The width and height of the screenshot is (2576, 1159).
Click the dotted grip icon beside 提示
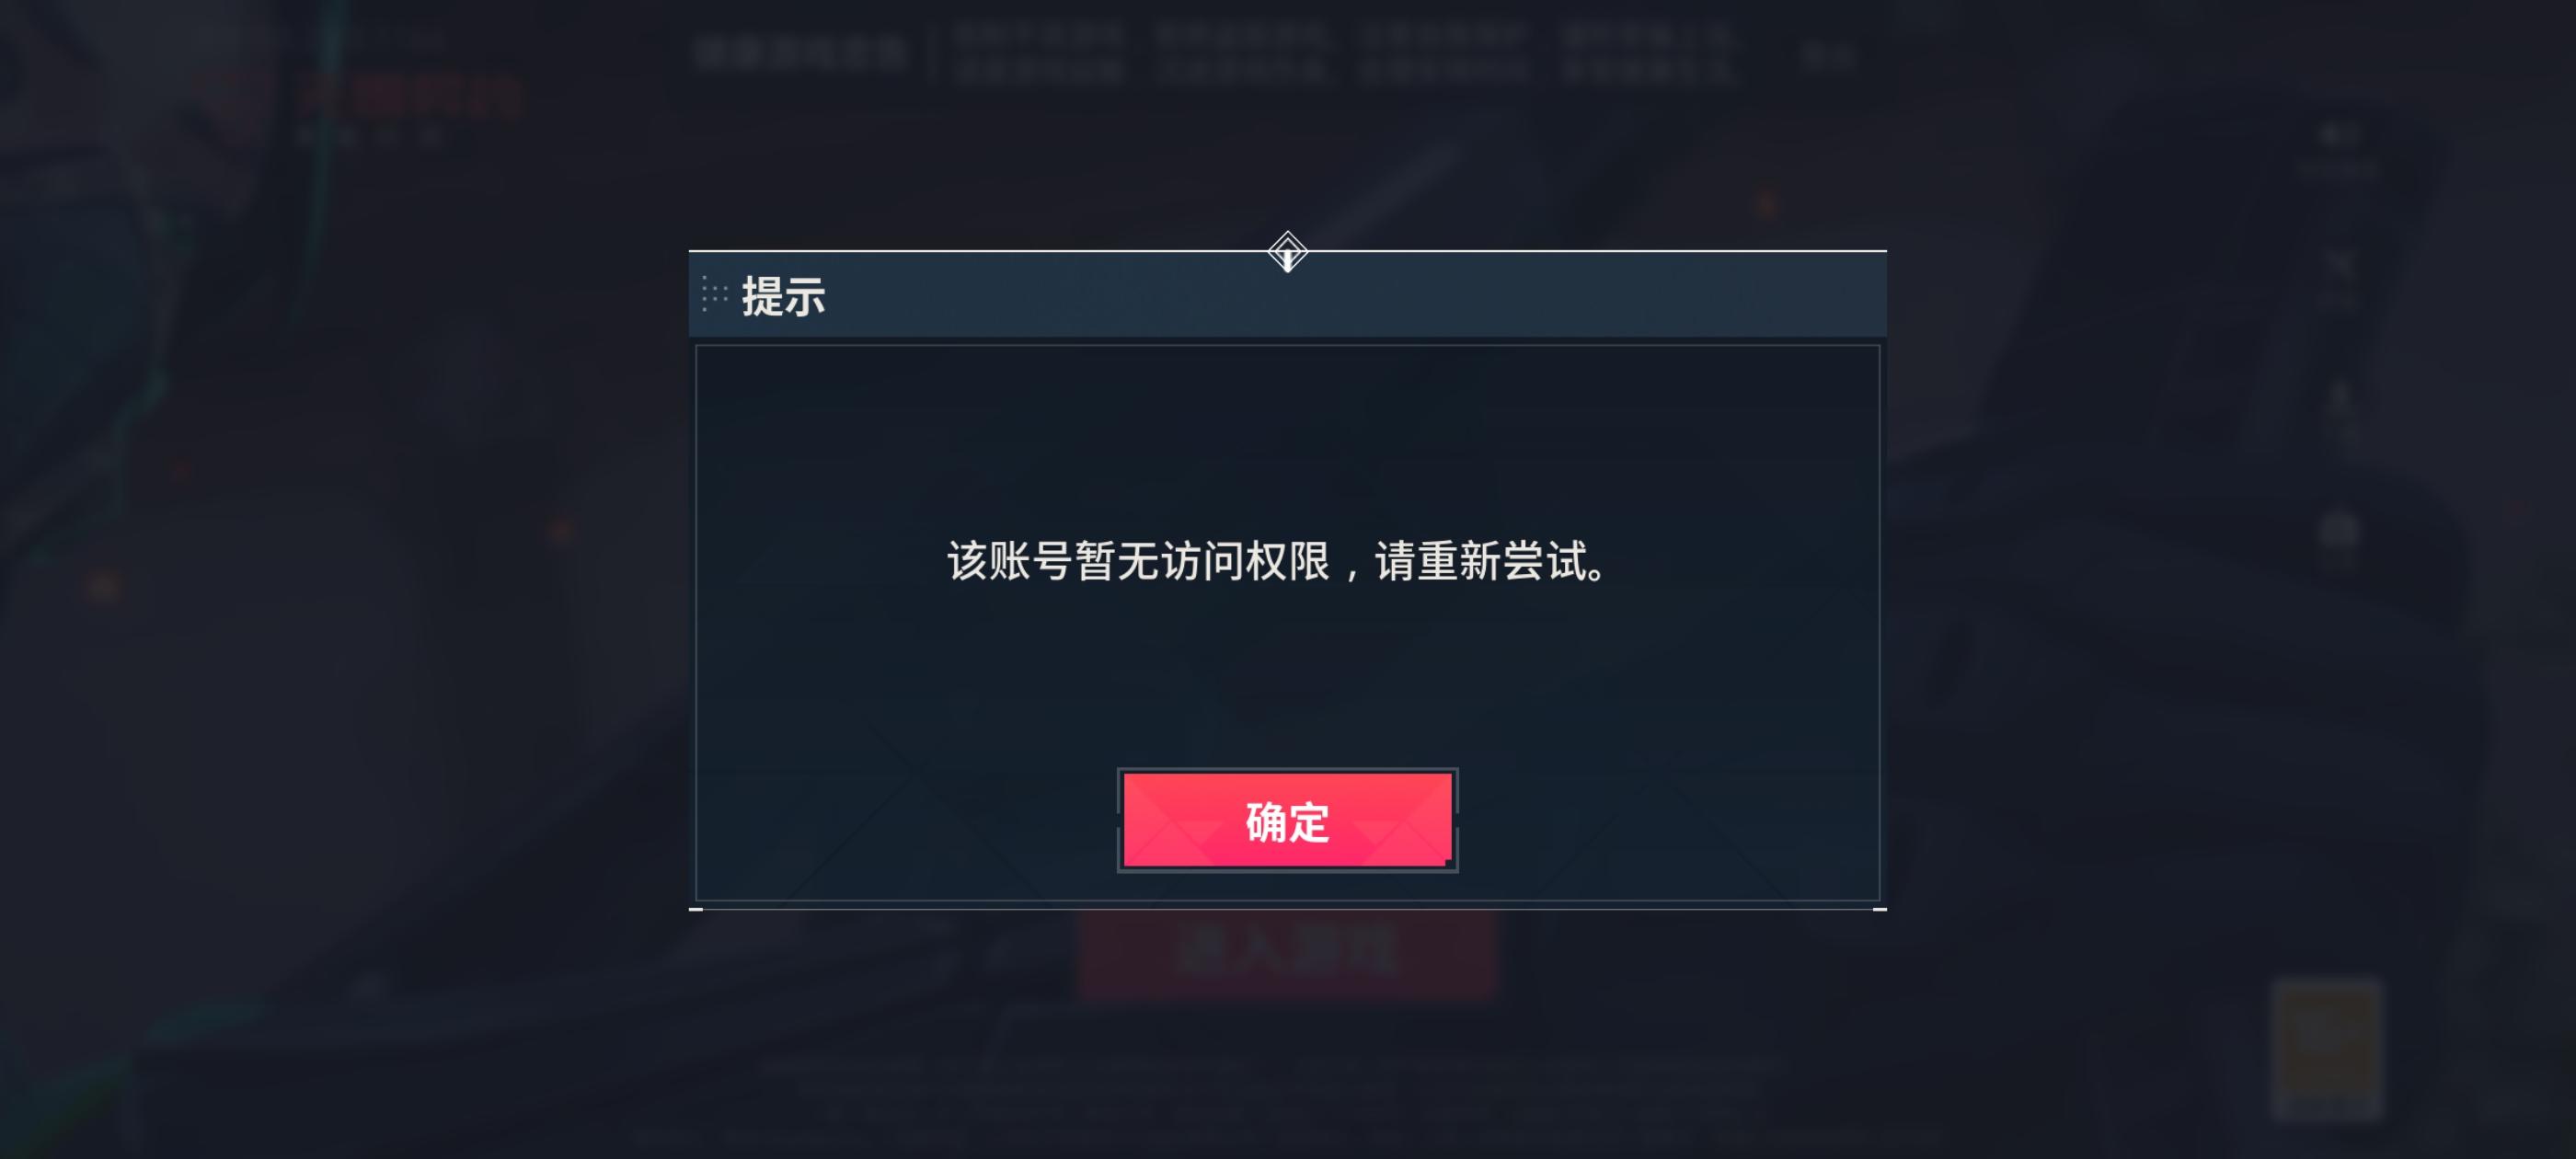[x=714, y=295]
